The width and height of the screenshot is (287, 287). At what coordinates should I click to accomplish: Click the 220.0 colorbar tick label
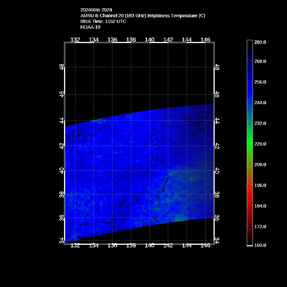tap(260, 144)
